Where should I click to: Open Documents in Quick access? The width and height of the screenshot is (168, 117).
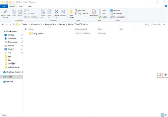coord(11,42)
